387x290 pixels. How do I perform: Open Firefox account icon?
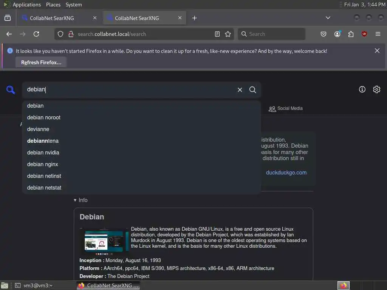(x=337, y=34)
